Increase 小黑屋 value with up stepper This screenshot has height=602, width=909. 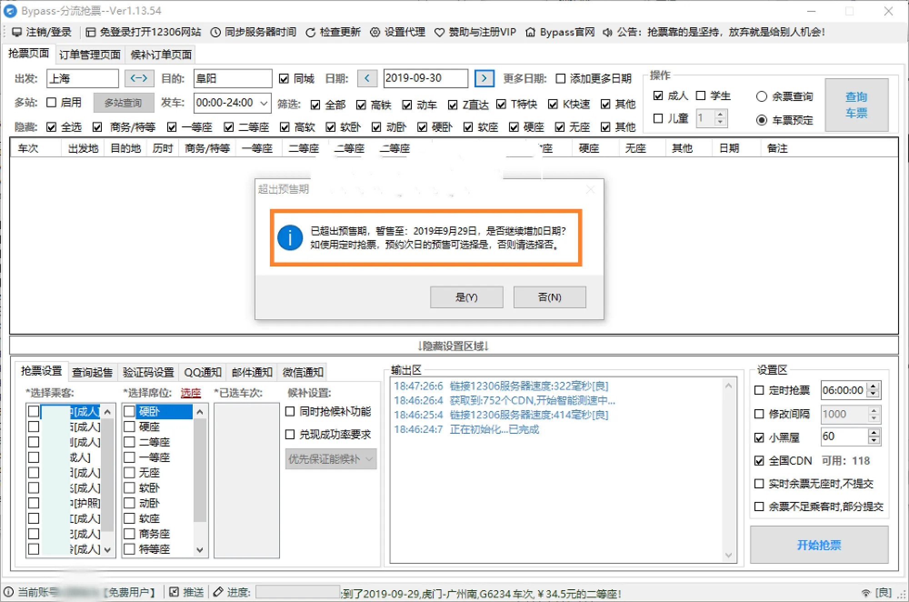[x=873, y=432]
